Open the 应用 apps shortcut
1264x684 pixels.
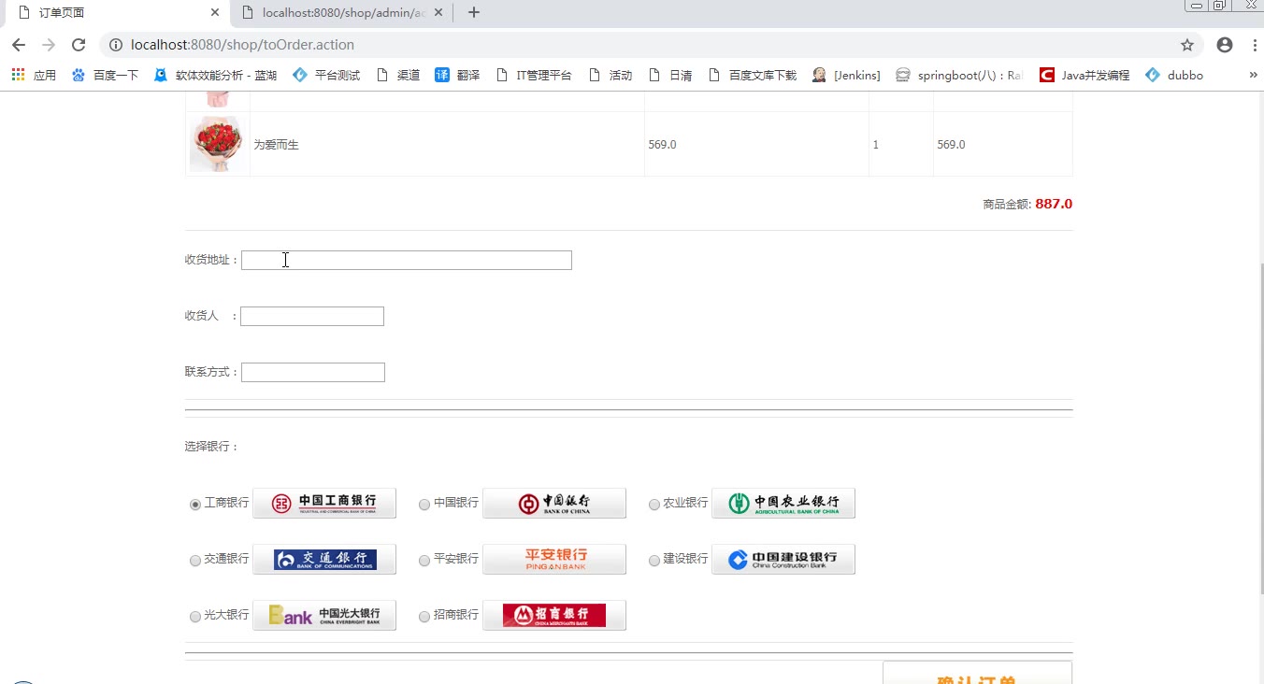coord(34,75)
